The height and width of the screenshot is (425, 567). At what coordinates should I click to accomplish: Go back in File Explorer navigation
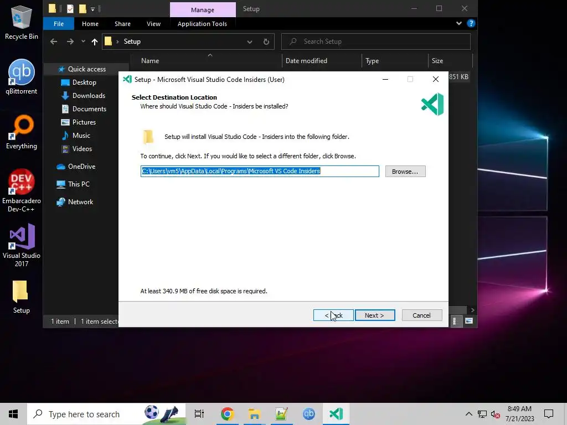coord(54,42)
